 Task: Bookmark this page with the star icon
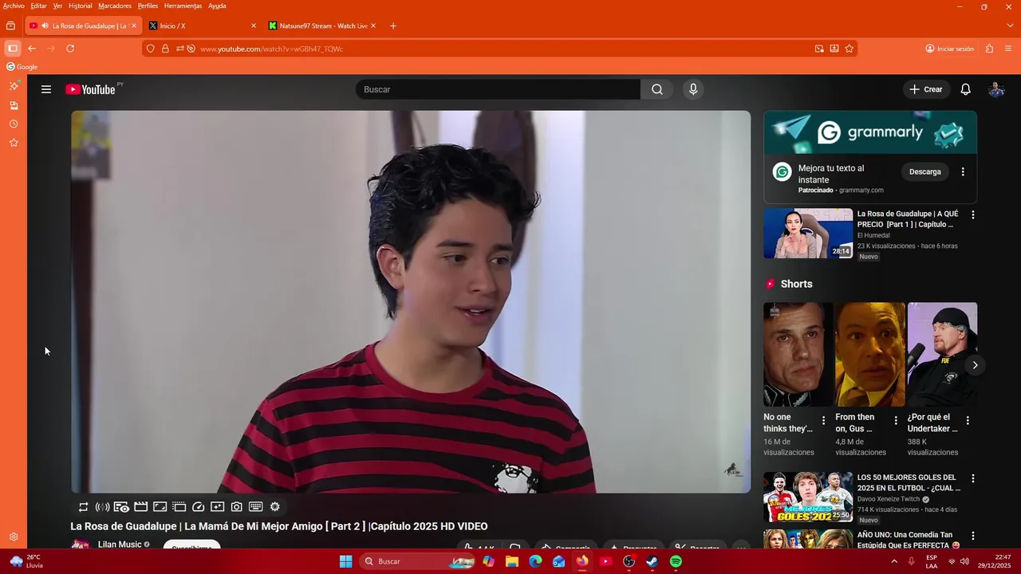(x=850, y=49)
